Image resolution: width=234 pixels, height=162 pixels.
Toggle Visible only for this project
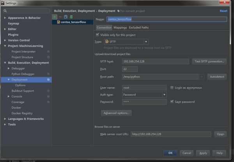(x=97, y=35)
